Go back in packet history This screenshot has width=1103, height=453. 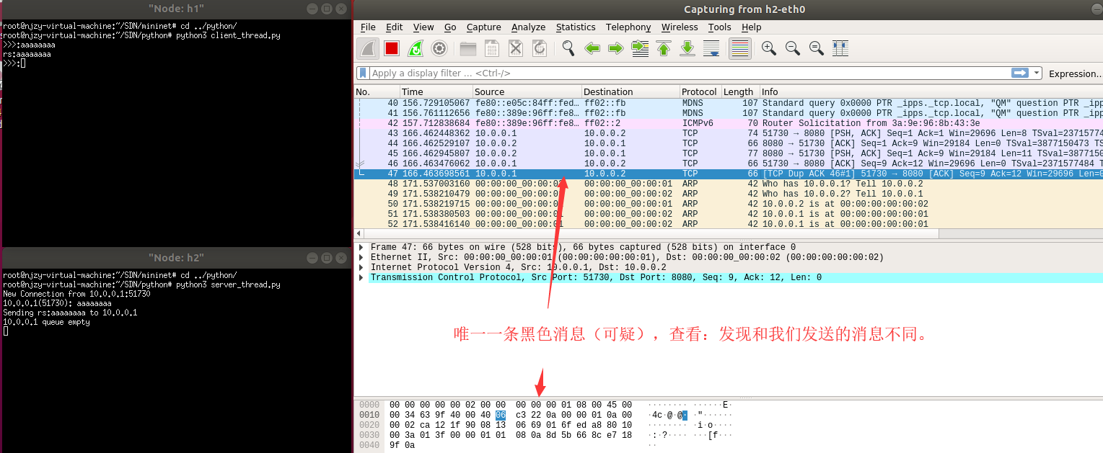click(x=592, y=48)
